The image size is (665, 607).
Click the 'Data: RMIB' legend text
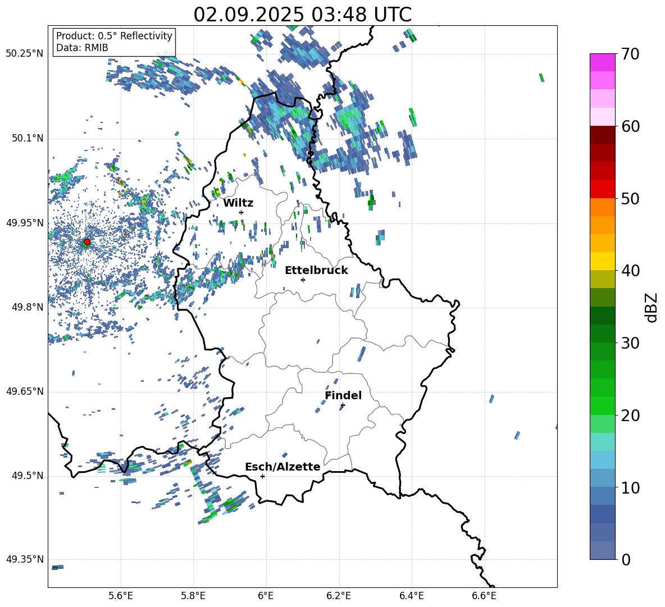pyautogui.click(x=82, y=48)
